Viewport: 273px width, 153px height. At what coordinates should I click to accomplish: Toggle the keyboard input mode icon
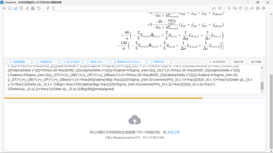pyautogui.click(x=15, y=8)
